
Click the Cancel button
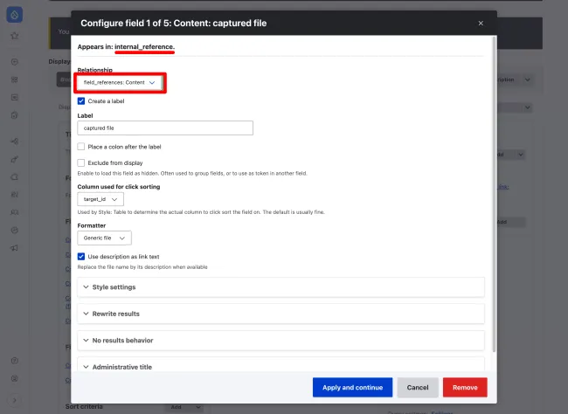[418, 387]
